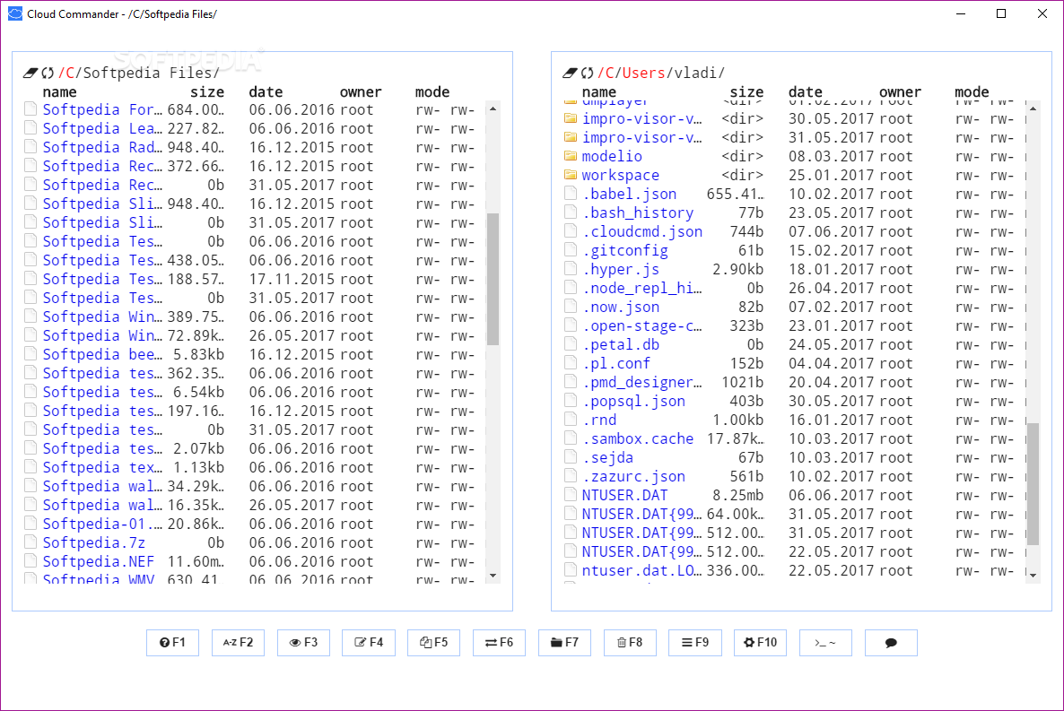Click the file icon beside .rnd
Image resolution: width=1064 pixels, height=711 pixels.
pos(570,420)
